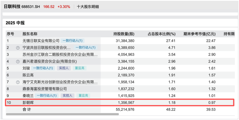239x120 pixels.
Task: Click the stock name 日联科技
Action: [x=12, y=7]
